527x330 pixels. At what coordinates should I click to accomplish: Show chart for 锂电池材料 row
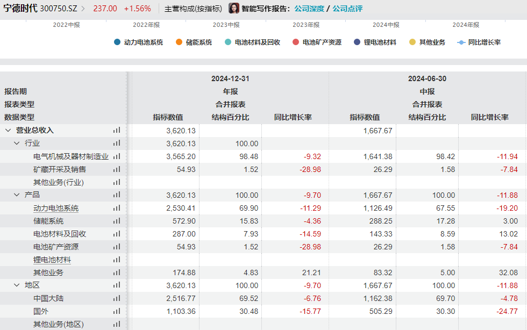coord(117,260)
